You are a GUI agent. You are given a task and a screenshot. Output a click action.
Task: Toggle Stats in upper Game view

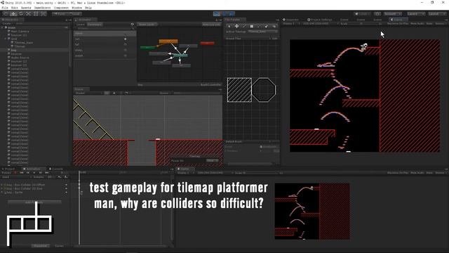point(429,23)
